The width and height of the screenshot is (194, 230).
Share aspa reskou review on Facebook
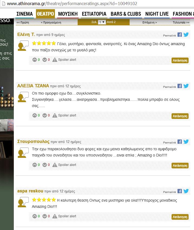tap(179, 191)
